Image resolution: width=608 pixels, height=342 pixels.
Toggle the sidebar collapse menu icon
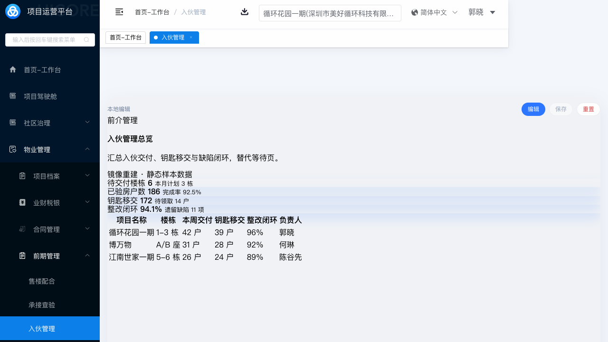coord(119,12)
